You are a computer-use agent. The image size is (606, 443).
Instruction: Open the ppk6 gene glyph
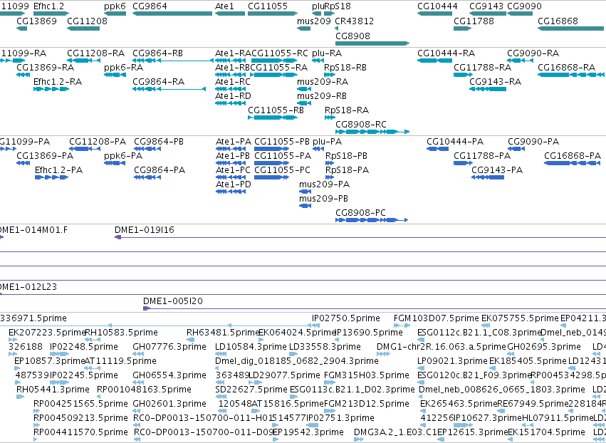115,14
